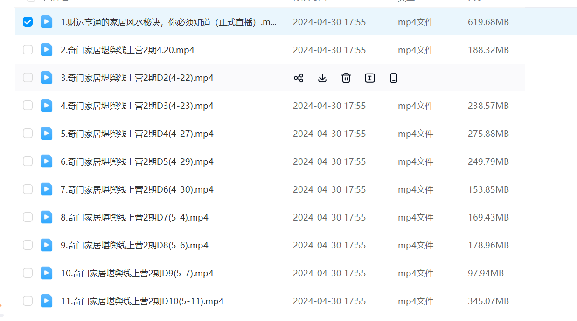Delete file 3 with the trash icon
577x321 pixels.
[346, 78]
